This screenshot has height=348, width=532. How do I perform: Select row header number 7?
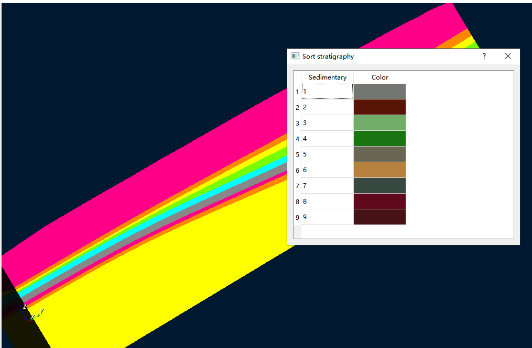coord(297,186)
